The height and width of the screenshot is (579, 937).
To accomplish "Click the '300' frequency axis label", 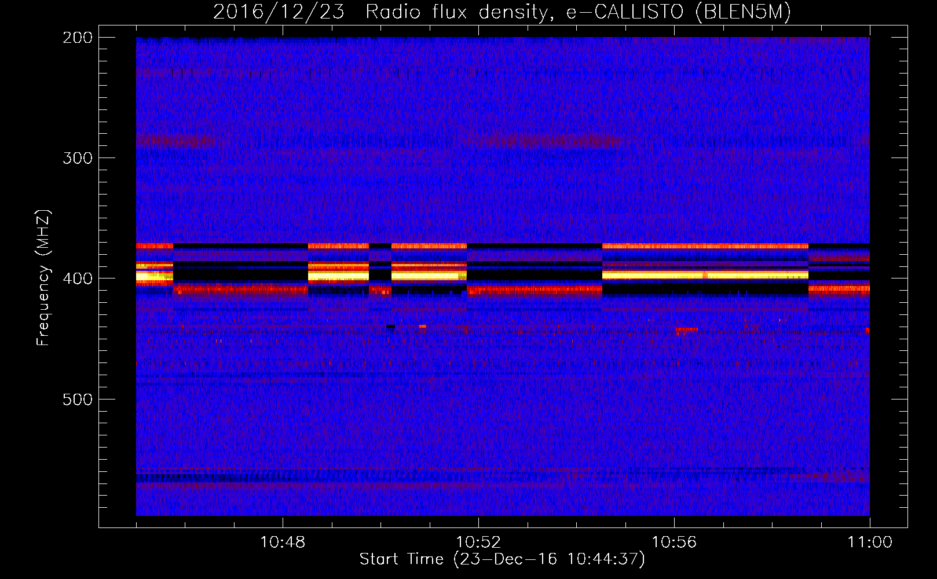I will click(78, 158).
